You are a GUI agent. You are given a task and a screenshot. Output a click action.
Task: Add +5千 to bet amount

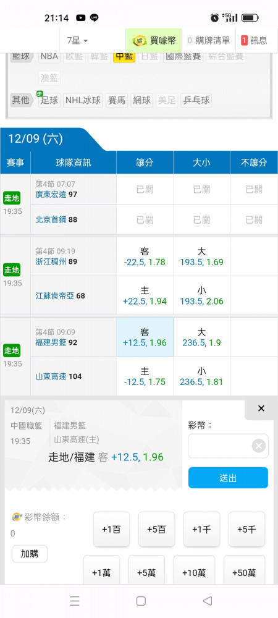click(246, 530)
